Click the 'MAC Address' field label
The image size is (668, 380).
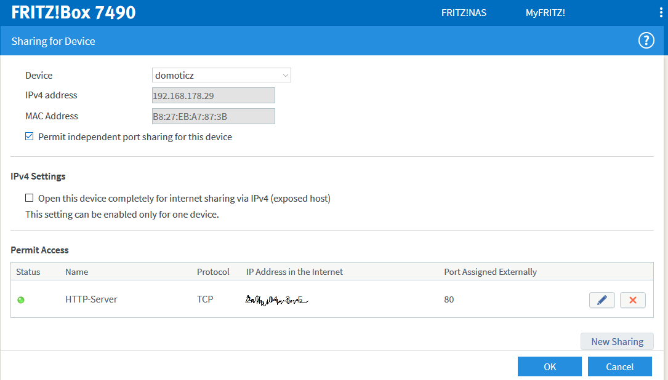[x=52, y=116]
